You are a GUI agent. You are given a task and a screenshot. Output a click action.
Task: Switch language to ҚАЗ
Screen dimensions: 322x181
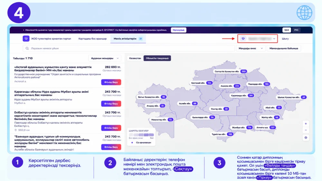click(x=287, y=30)
